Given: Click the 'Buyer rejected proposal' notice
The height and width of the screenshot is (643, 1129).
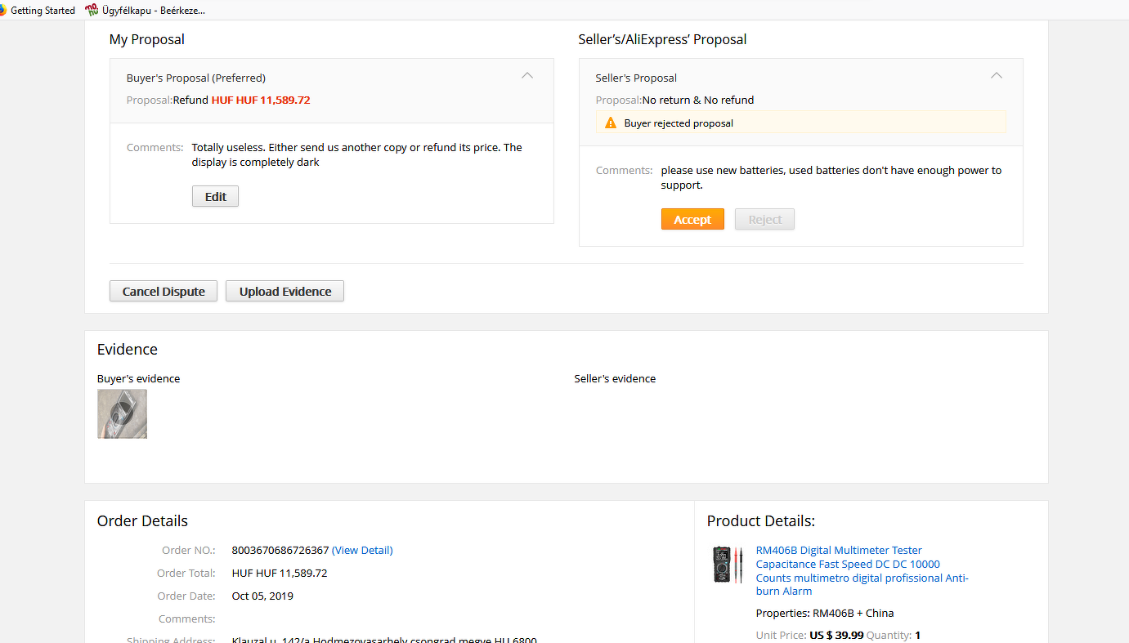Looking at the screenshot, I should click(x=679, y=123).
